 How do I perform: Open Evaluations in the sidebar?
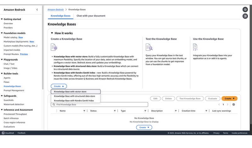tap(9, 127)
